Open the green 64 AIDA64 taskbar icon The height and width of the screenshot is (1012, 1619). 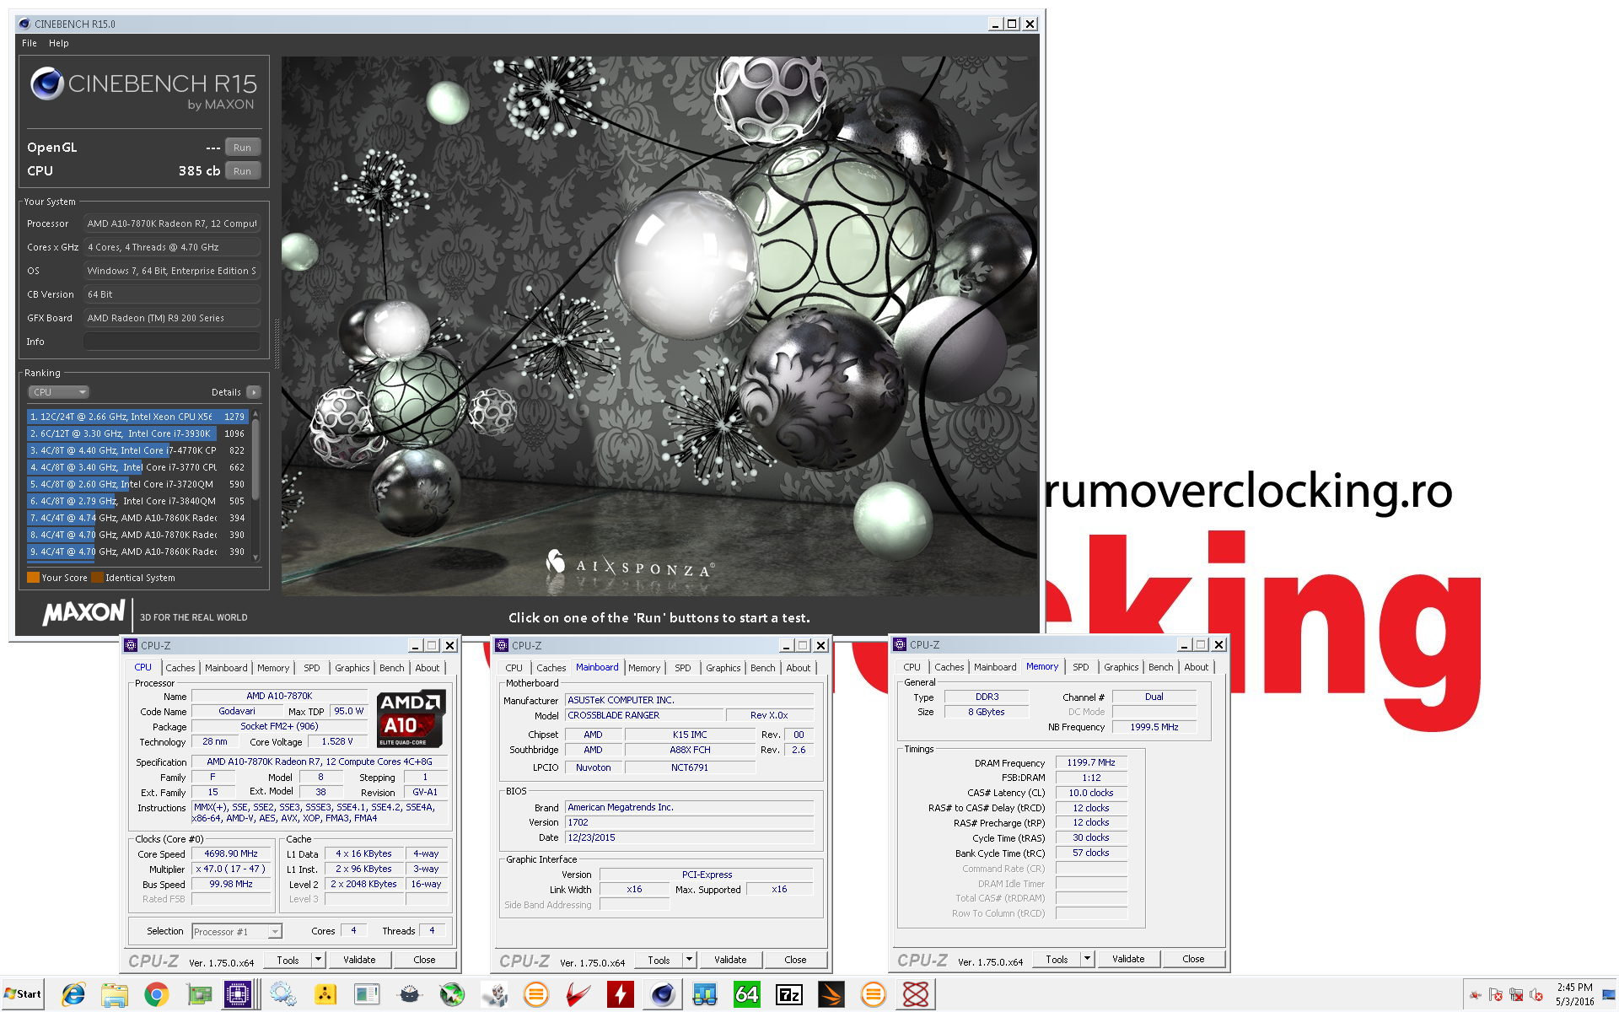point(747,995)
